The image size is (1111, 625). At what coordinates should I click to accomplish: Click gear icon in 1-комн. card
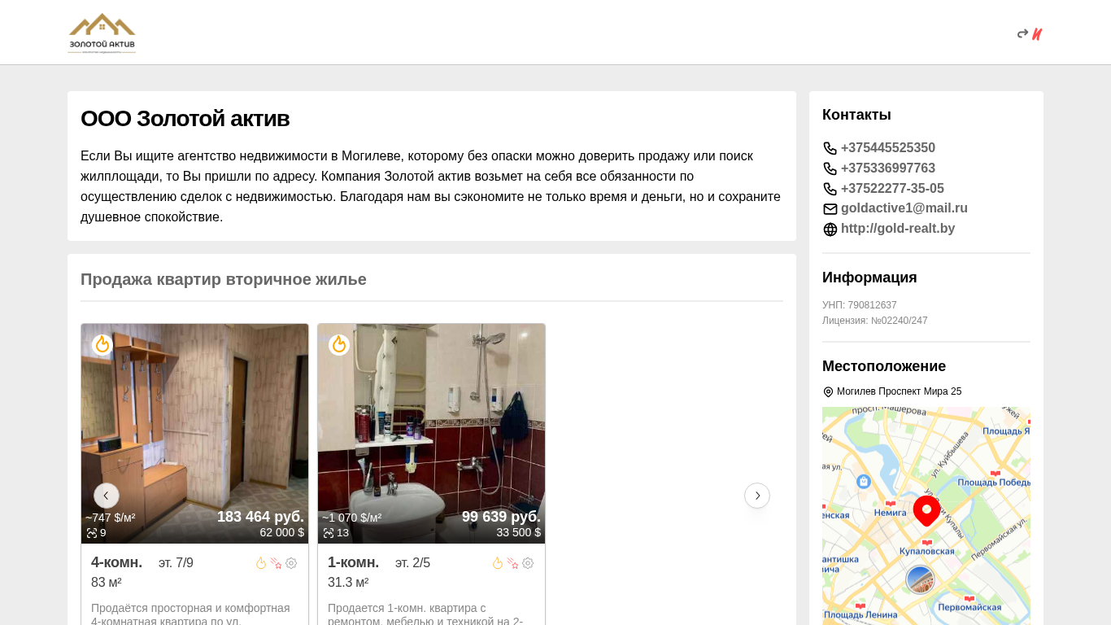(x=528, y=563)
